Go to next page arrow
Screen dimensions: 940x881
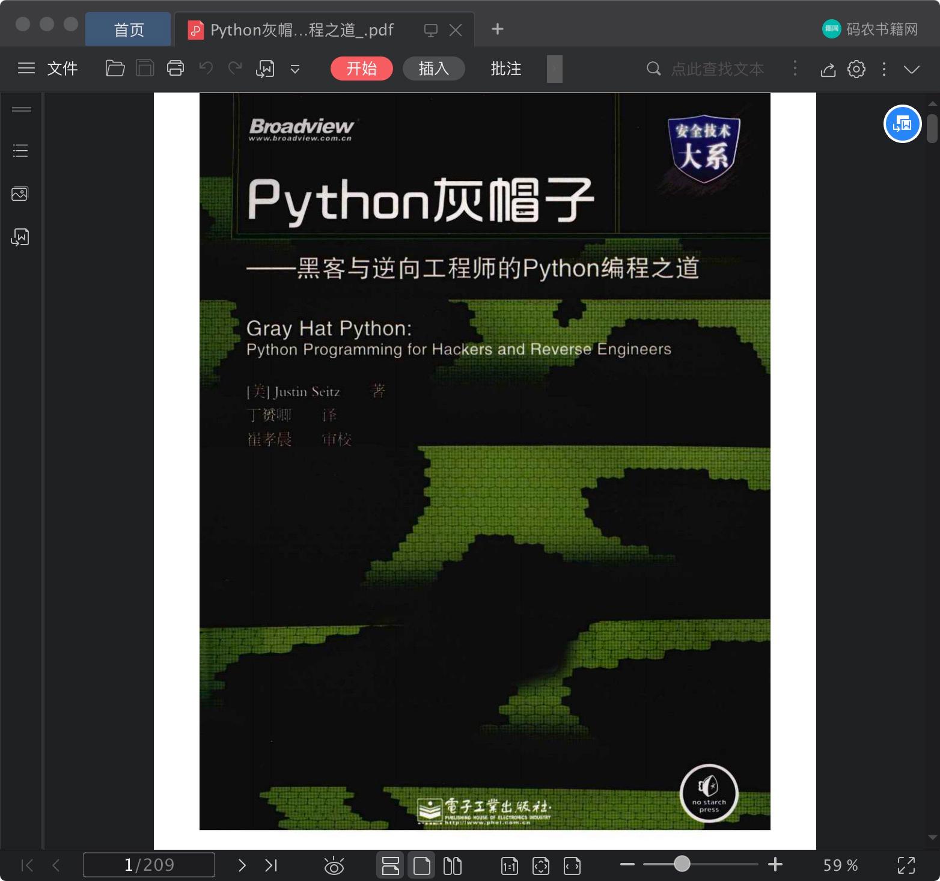tap(242, 865)
